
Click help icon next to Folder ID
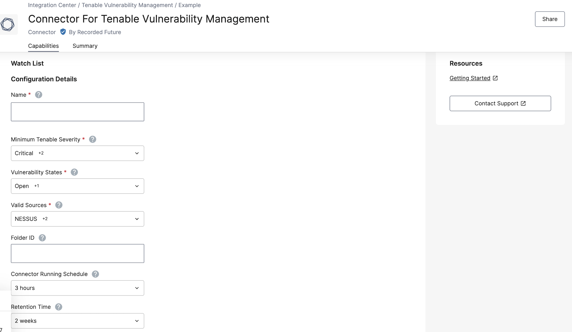(x=42, y=238)
